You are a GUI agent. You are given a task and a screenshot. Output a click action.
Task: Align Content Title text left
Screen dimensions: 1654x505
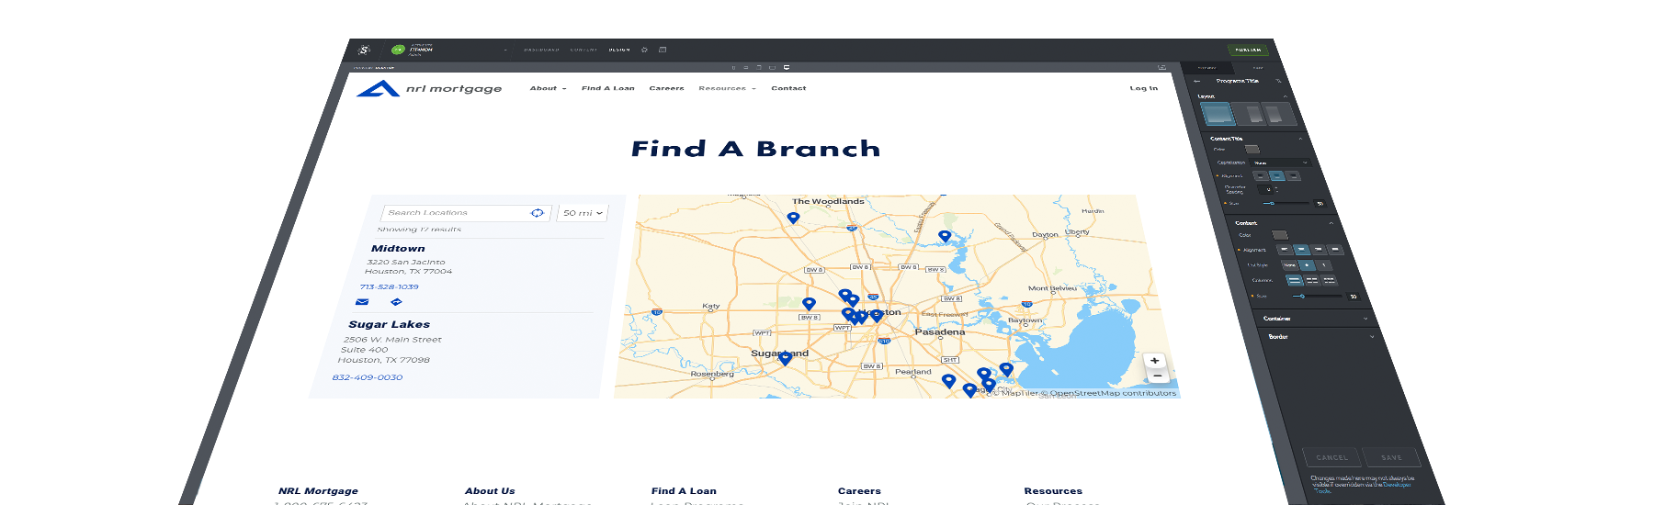1260,176
